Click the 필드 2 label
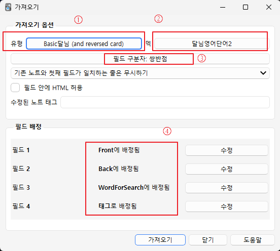 coord(21,169)
